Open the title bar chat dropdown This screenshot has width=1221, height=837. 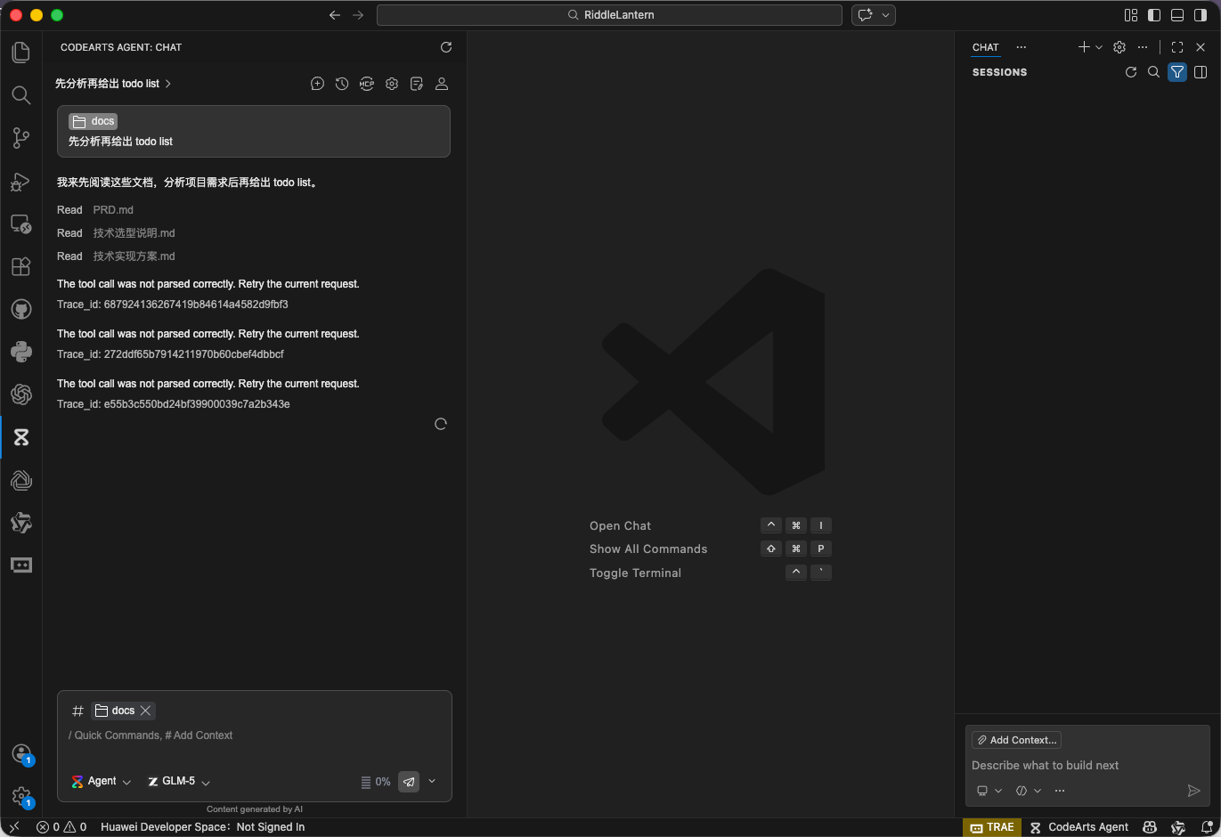pyautogui.click(x=886, y=15)
